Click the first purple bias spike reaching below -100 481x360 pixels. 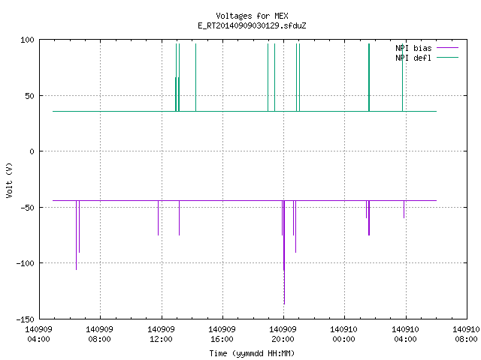(x=77, y=235)
